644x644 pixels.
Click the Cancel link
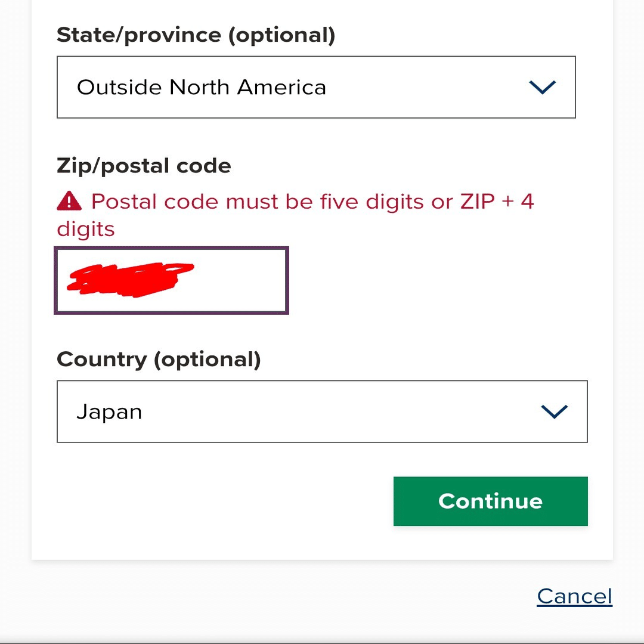pos(574,596)
